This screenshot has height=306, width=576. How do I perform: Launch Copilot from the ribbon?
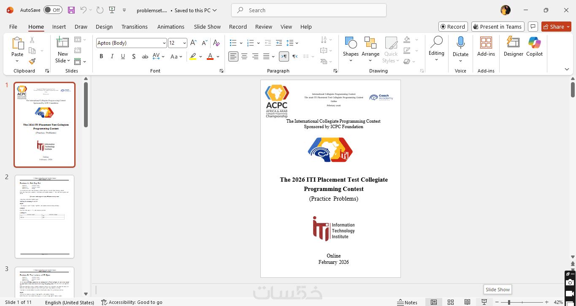pos(534,47)
